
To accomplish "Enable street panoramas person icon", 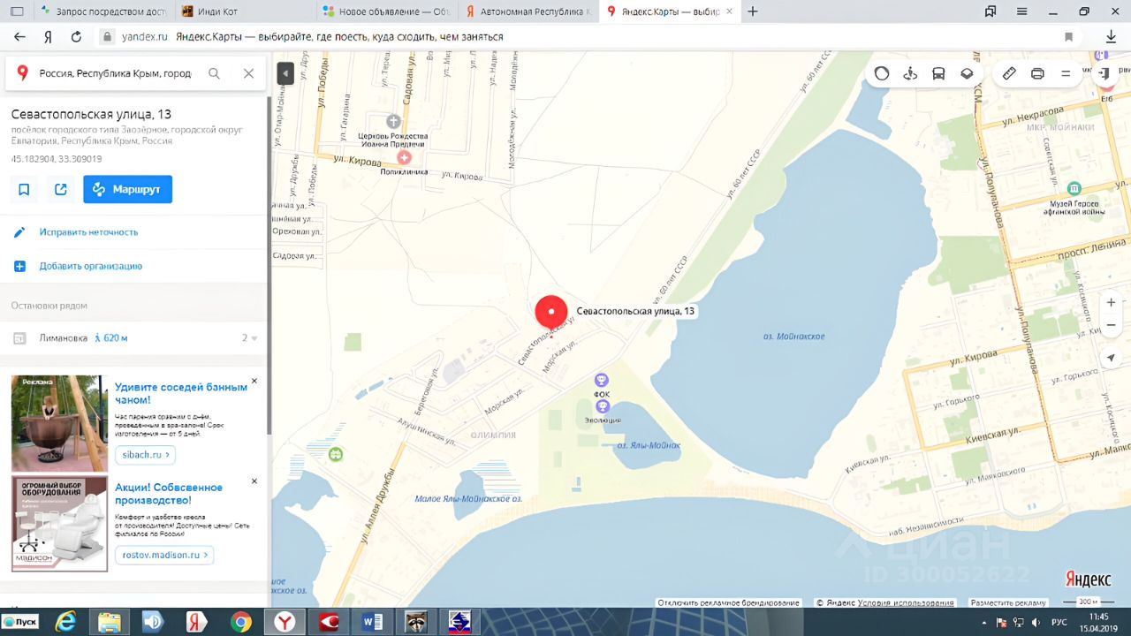I will [910, 73].
